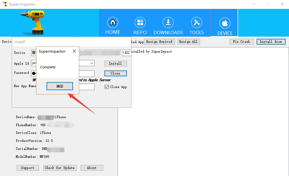The image size is (289, 176).
Task: Click the Close button in Install dialog
Action: (x=116, y=73)
